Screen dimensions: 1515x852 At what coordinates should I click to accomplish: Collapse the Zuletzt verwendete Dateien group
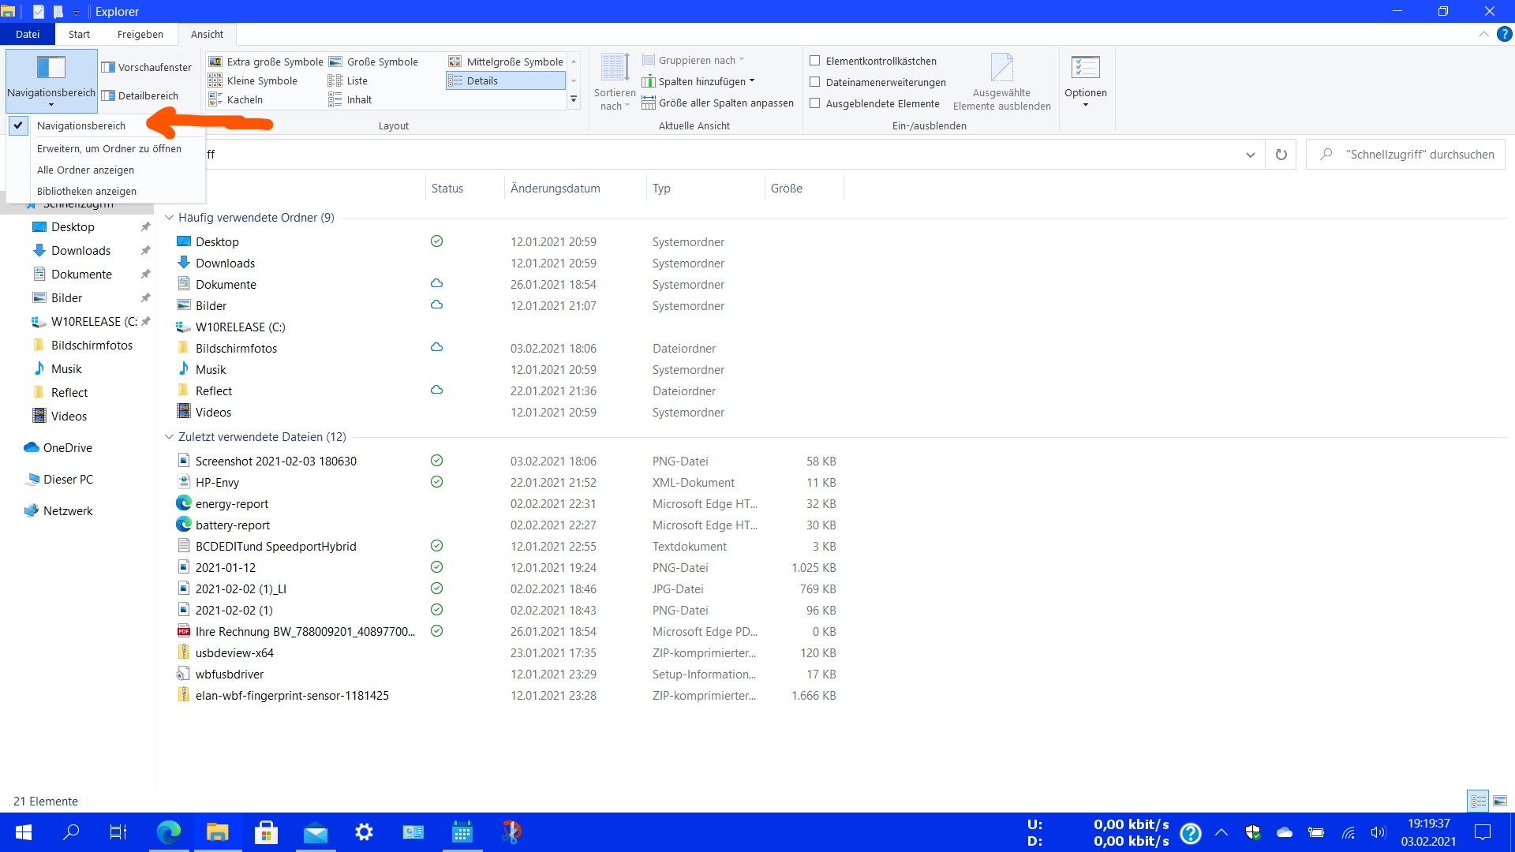pyautogui.click(x=169, y=437)
